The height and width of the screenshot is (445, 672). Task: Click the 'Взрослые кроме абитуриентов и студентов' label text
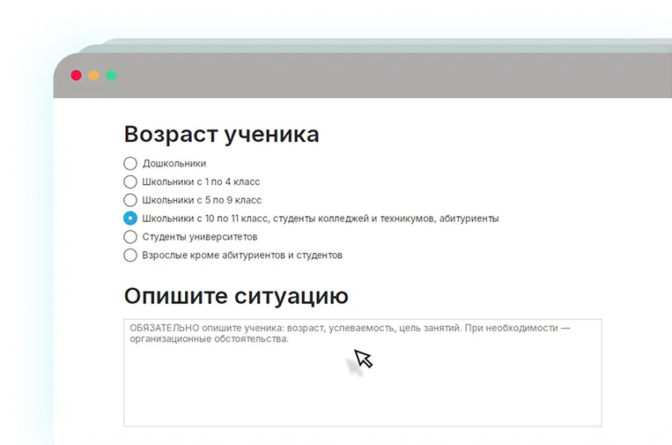pos(242,256)
